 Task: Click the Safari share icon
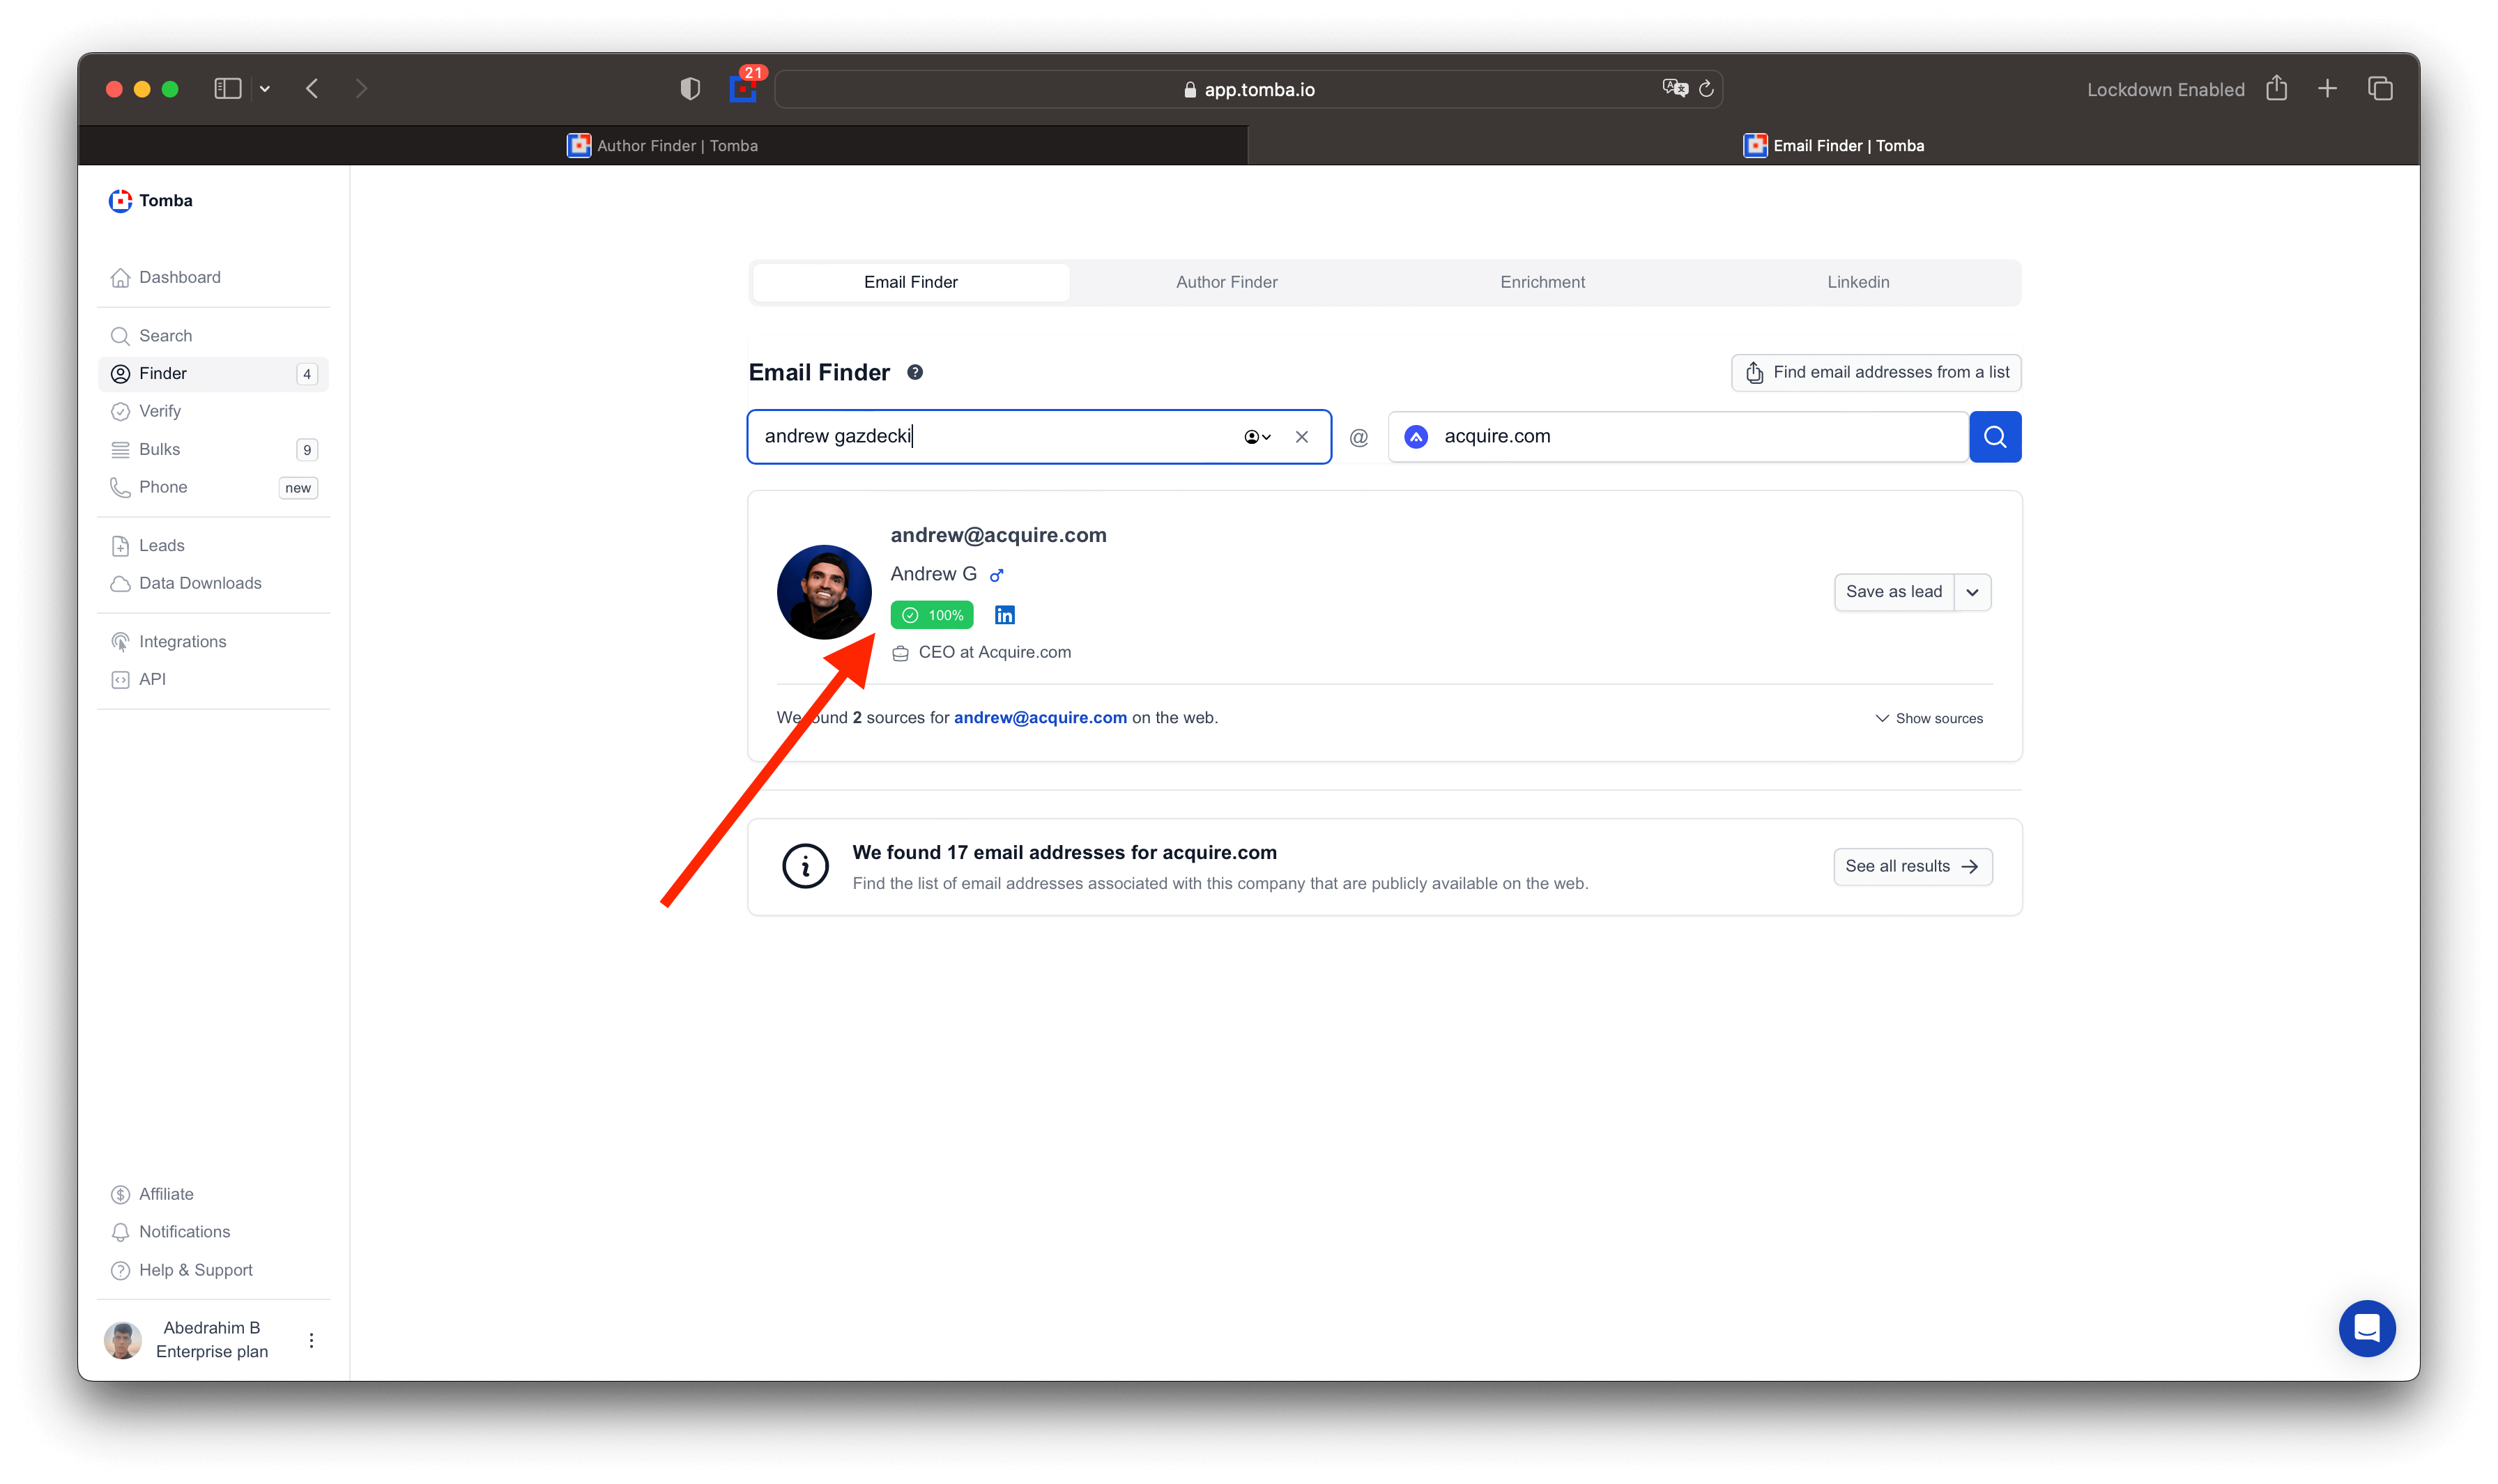click(2276, 88)
